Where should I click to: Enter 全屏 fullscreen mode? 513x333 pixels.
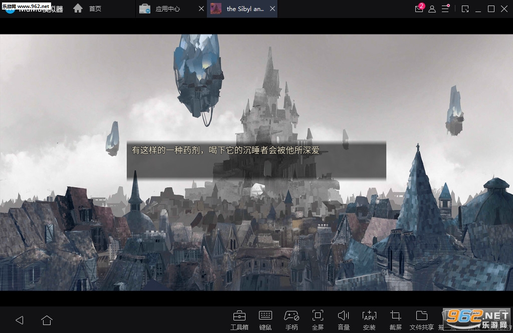pyautogui.click(x=318, y=319)
